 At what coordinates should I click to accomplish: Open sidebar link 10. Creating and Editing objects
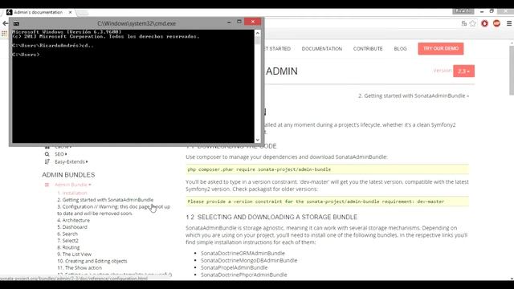point(92,261)
